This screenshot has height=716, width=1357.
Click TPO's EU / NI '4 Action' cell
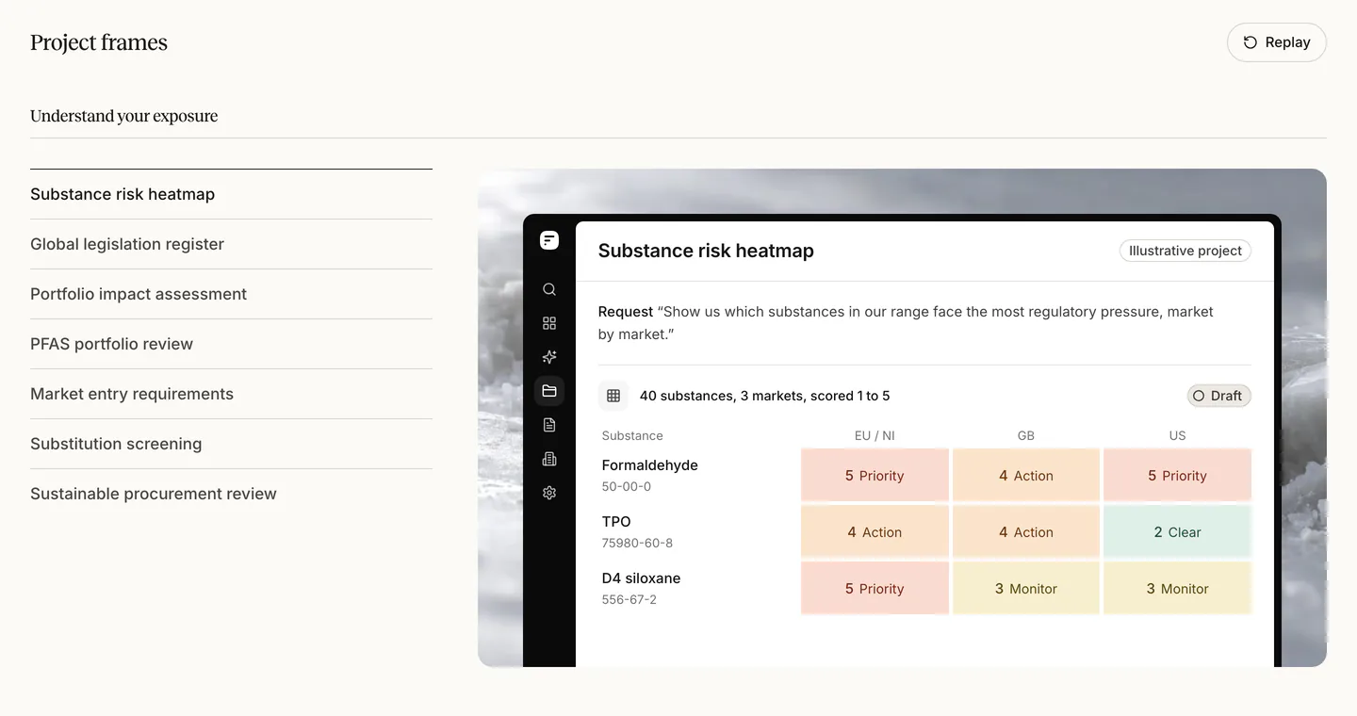click(875, 531)
